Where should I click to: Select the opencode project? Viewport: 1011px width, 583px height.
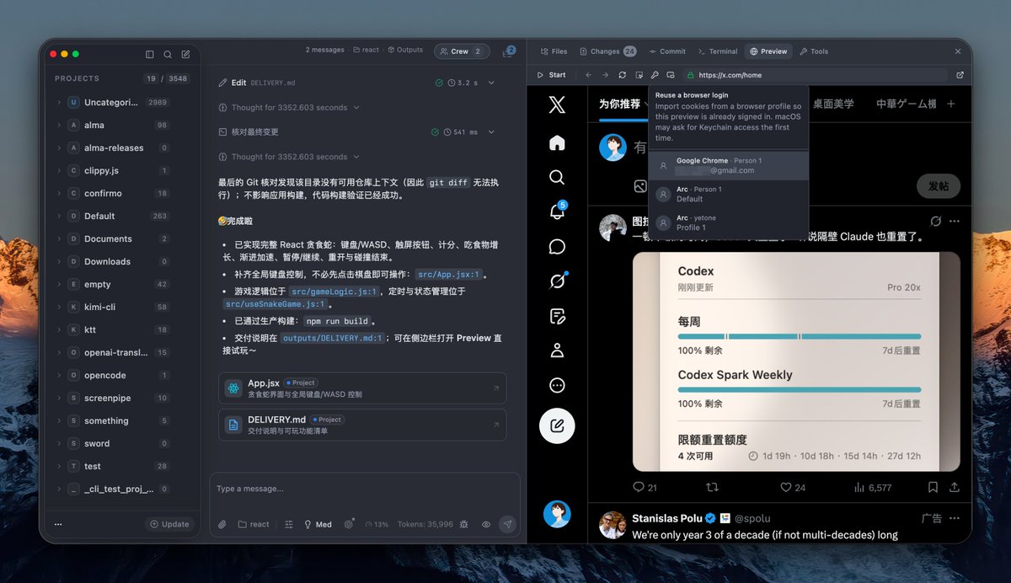(114, 375)
